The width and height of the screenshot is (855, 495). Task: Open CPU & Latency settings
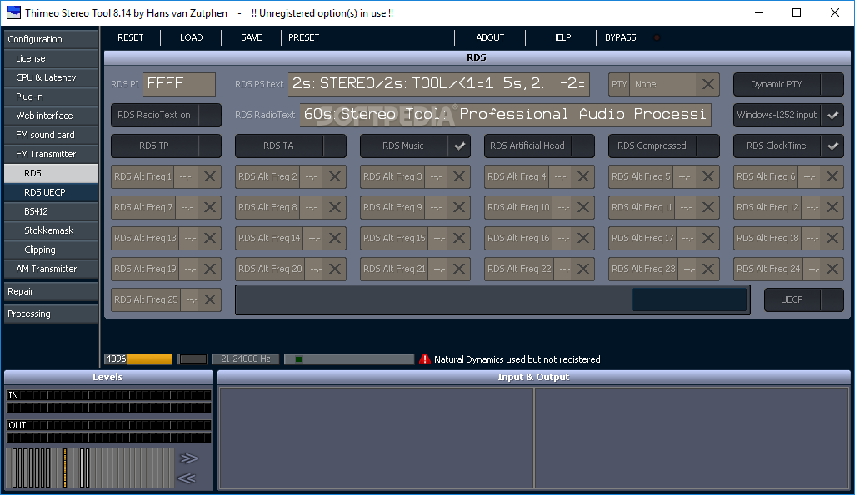pos(51,77)
